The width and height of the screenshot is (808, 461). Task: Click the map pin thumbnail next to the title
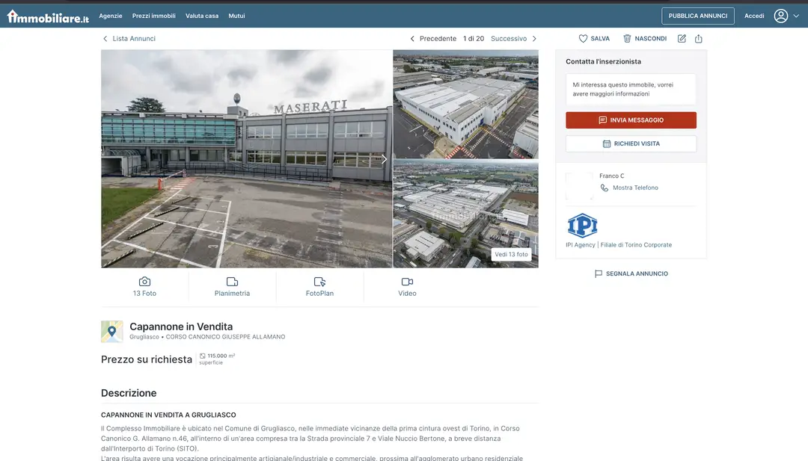111,331
